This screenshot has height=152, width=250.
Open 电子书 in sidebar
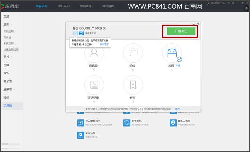point(8,81)
